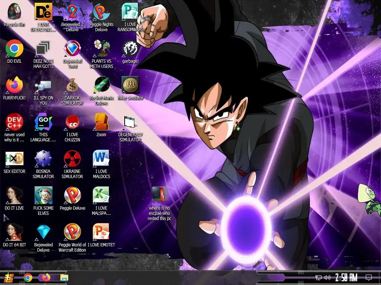Open File Explorer from the taskbar
381x285 pixels.
tap(64, 278)
